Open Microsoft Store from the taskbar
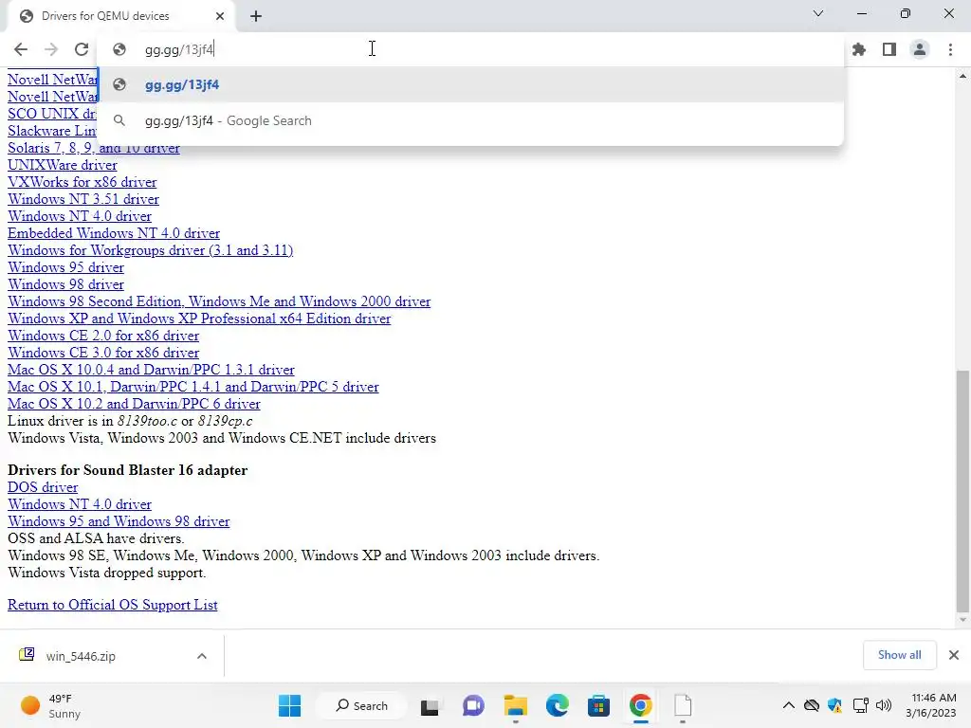This screenshot has height=728, width=971. [x=599, y=705]
